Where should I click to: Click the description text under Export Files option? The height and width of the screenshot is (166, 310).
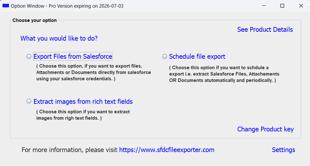pos(93,72)
